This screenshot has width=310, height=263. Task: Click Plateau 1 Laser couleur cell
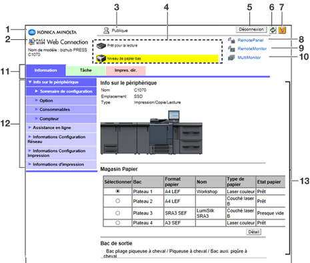click(241, 192)
